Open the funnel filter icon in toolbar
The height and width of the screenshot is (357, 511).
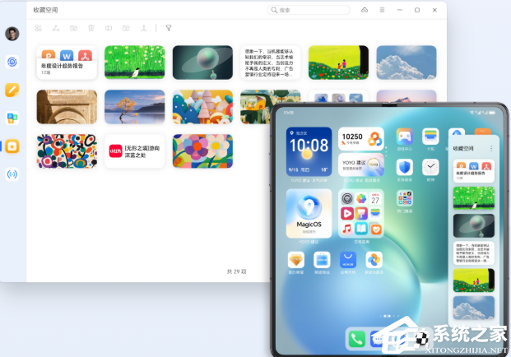pos(169,28)
